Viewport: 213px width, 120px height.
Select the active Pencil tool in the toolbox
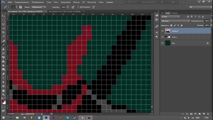pos(3,45)
